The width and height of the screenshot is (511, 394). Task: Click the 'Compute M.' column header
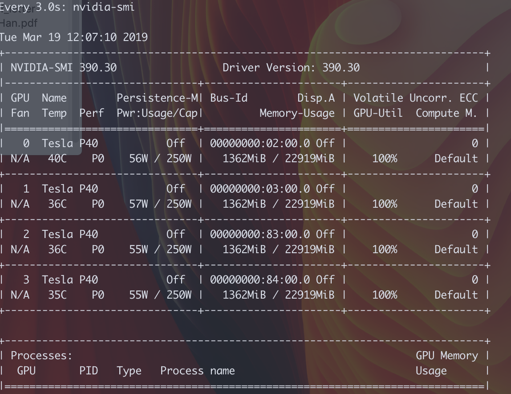click(446, 113)
